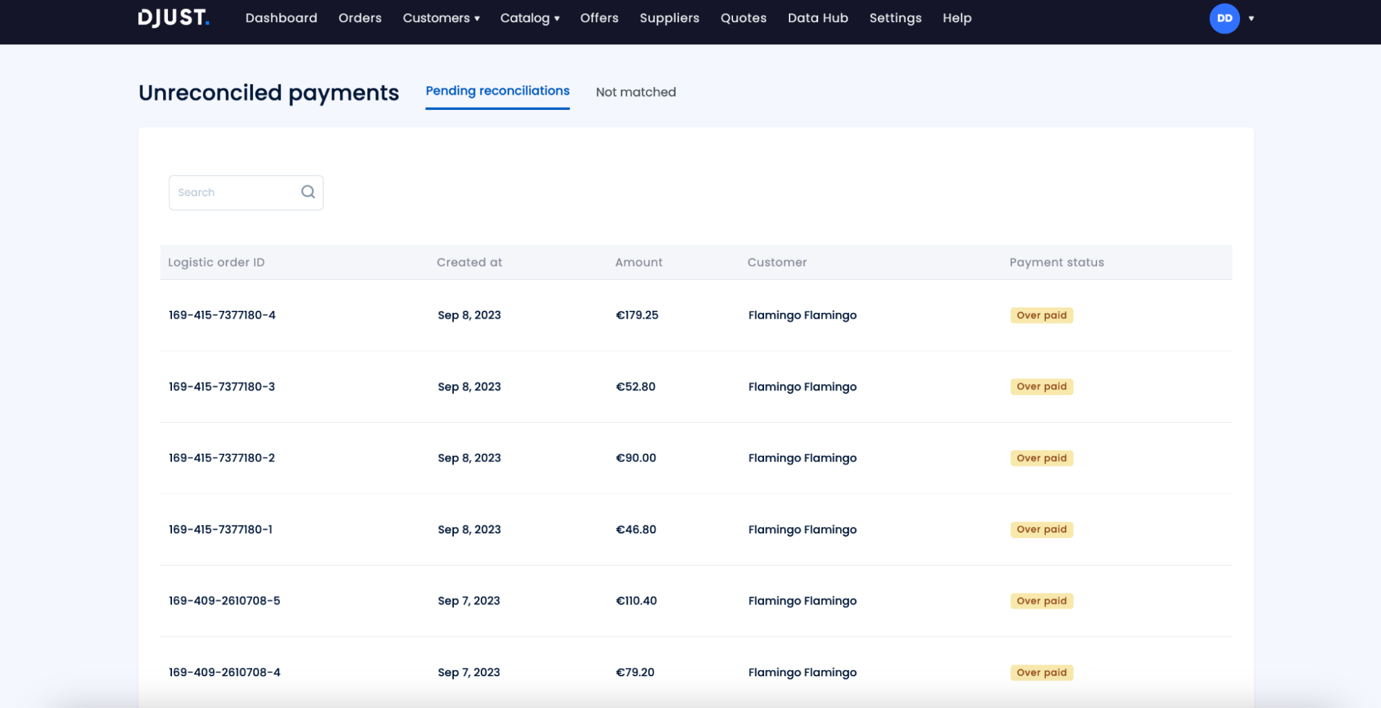The width and height of the screenshot is (1381, 708).
Task: Switch to the Not matched tab
Action: [636, 92]
